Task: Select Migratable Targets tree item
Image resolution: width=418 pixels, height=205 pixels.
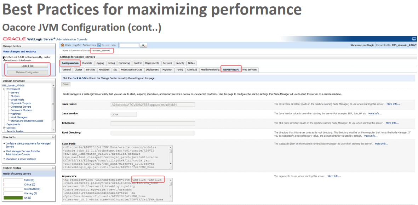Action: pos(21,103)
